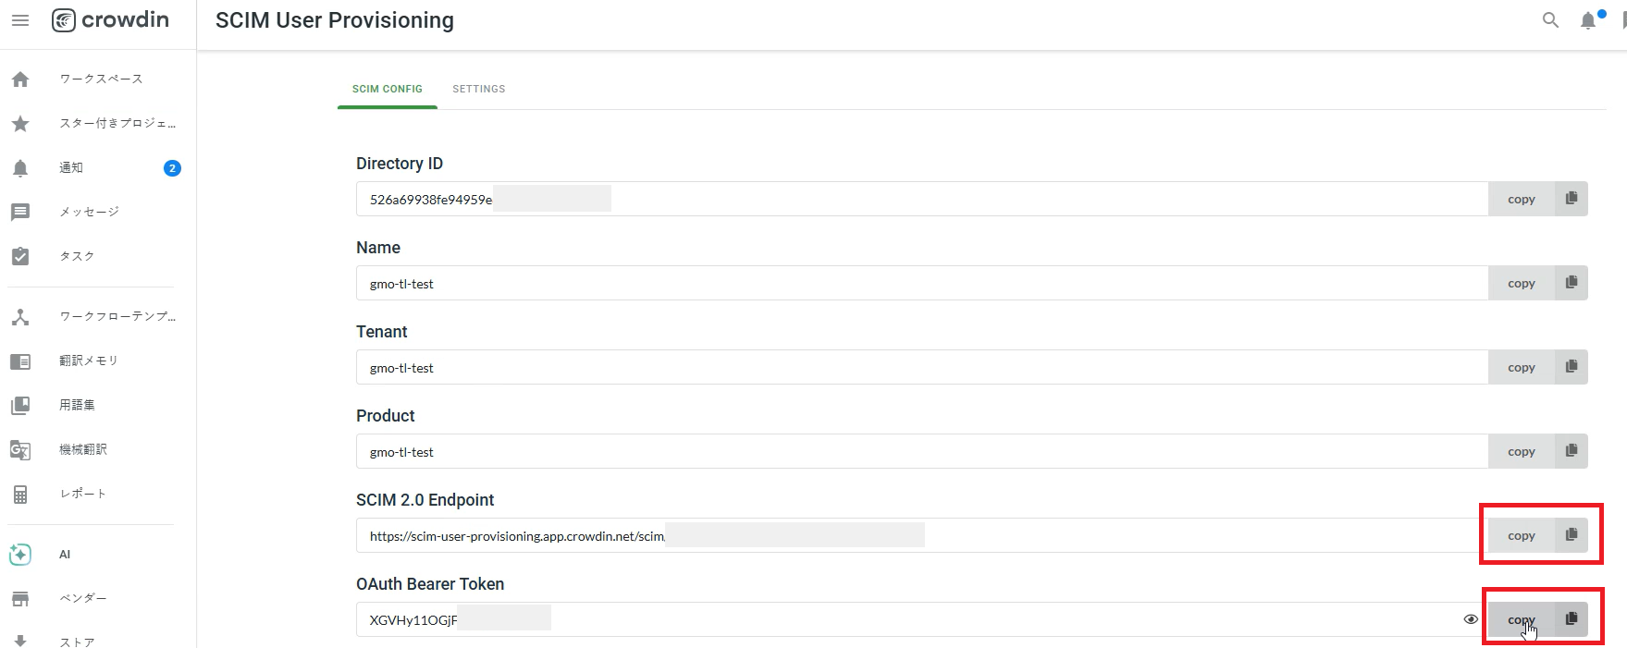Click the Name input field
1627x648 pixels.
pyautogui.click(x=922, y=283)
